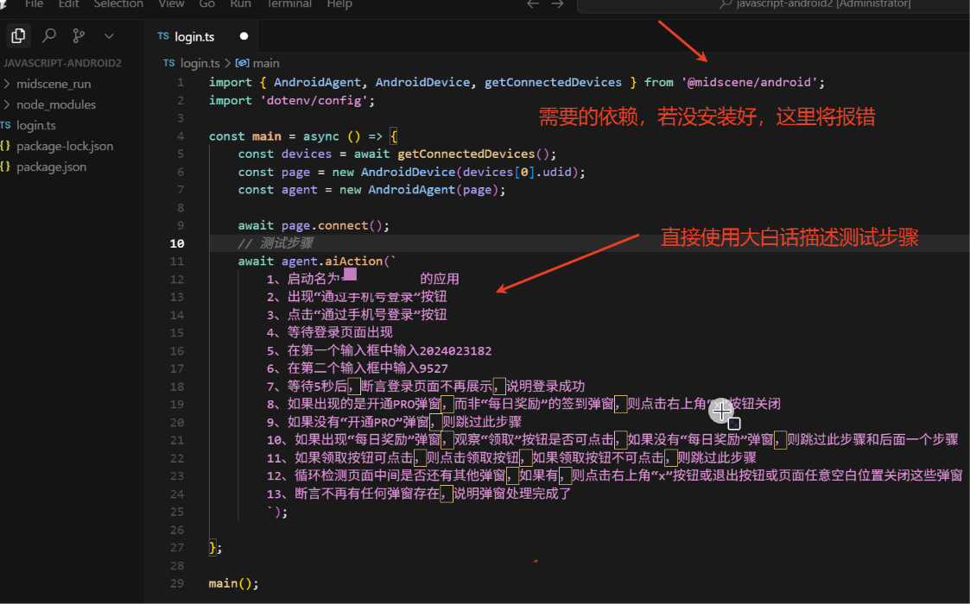Viewport: 970px width, 604px height.
Task: Go back with the left arrow
Action: (533, 4)
